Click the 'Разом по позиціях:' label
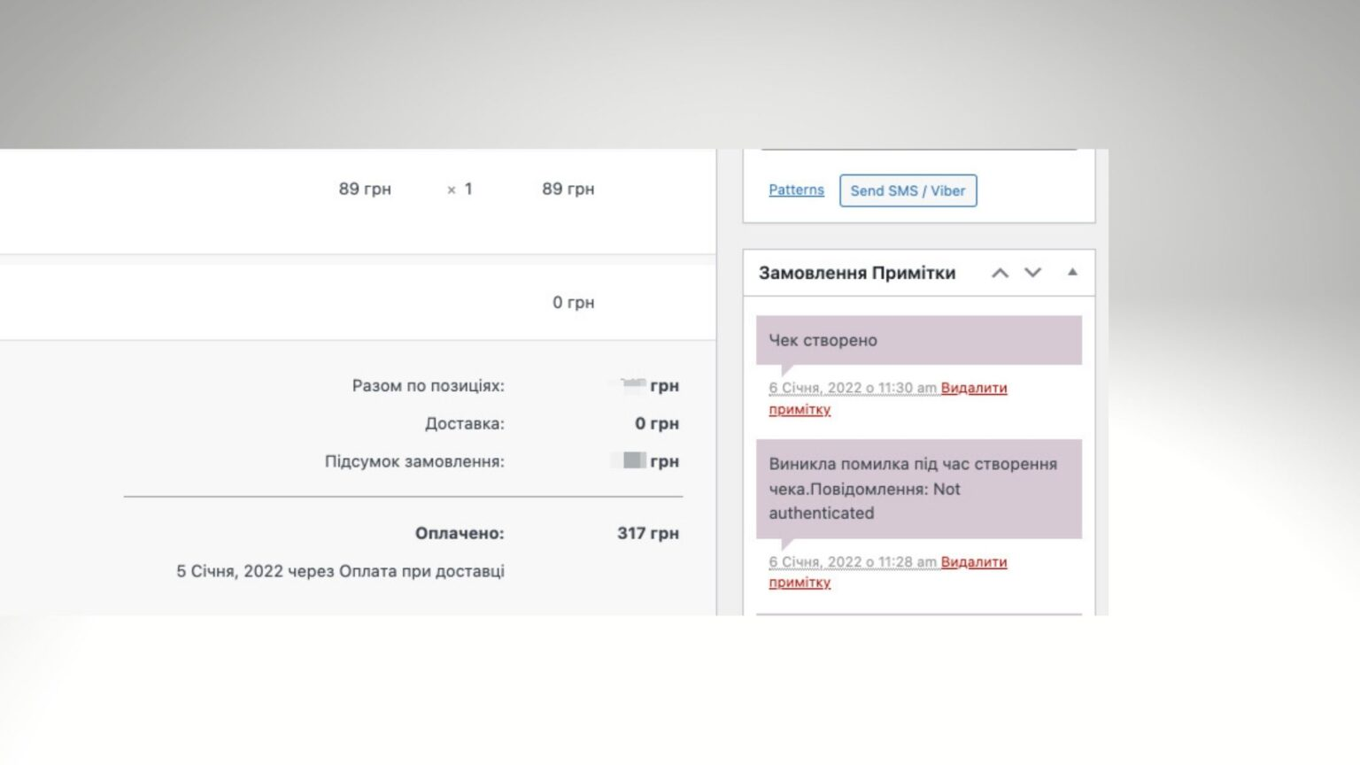This screenshot has height=765, width=1360. [x=429, y=386]
